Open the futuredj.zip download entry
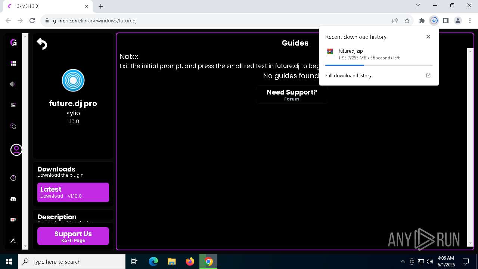The height and width of the screenshot is (269, 478). 379,54
